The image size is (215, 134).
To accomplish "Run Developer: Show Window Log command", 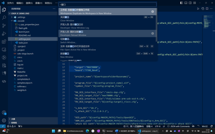I will [x=107, y=26].
